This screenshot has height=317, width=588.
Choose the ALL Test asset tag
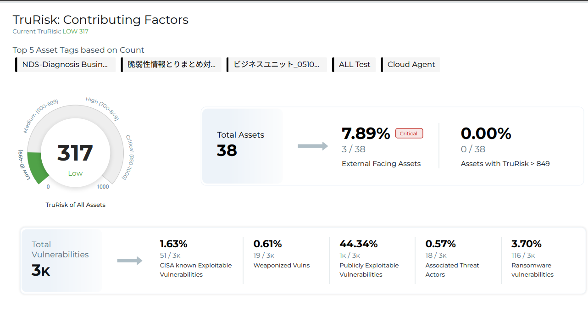tap(354, 65)
